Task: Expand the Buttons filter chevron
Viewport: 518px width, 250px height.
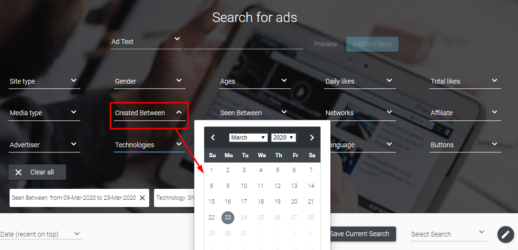Action: 494,144
